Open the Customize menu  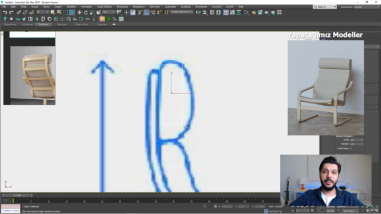[x=170, y=7]
